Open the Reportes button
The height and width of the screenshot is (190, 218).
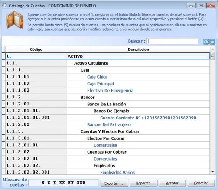click(x=143, y=183)
